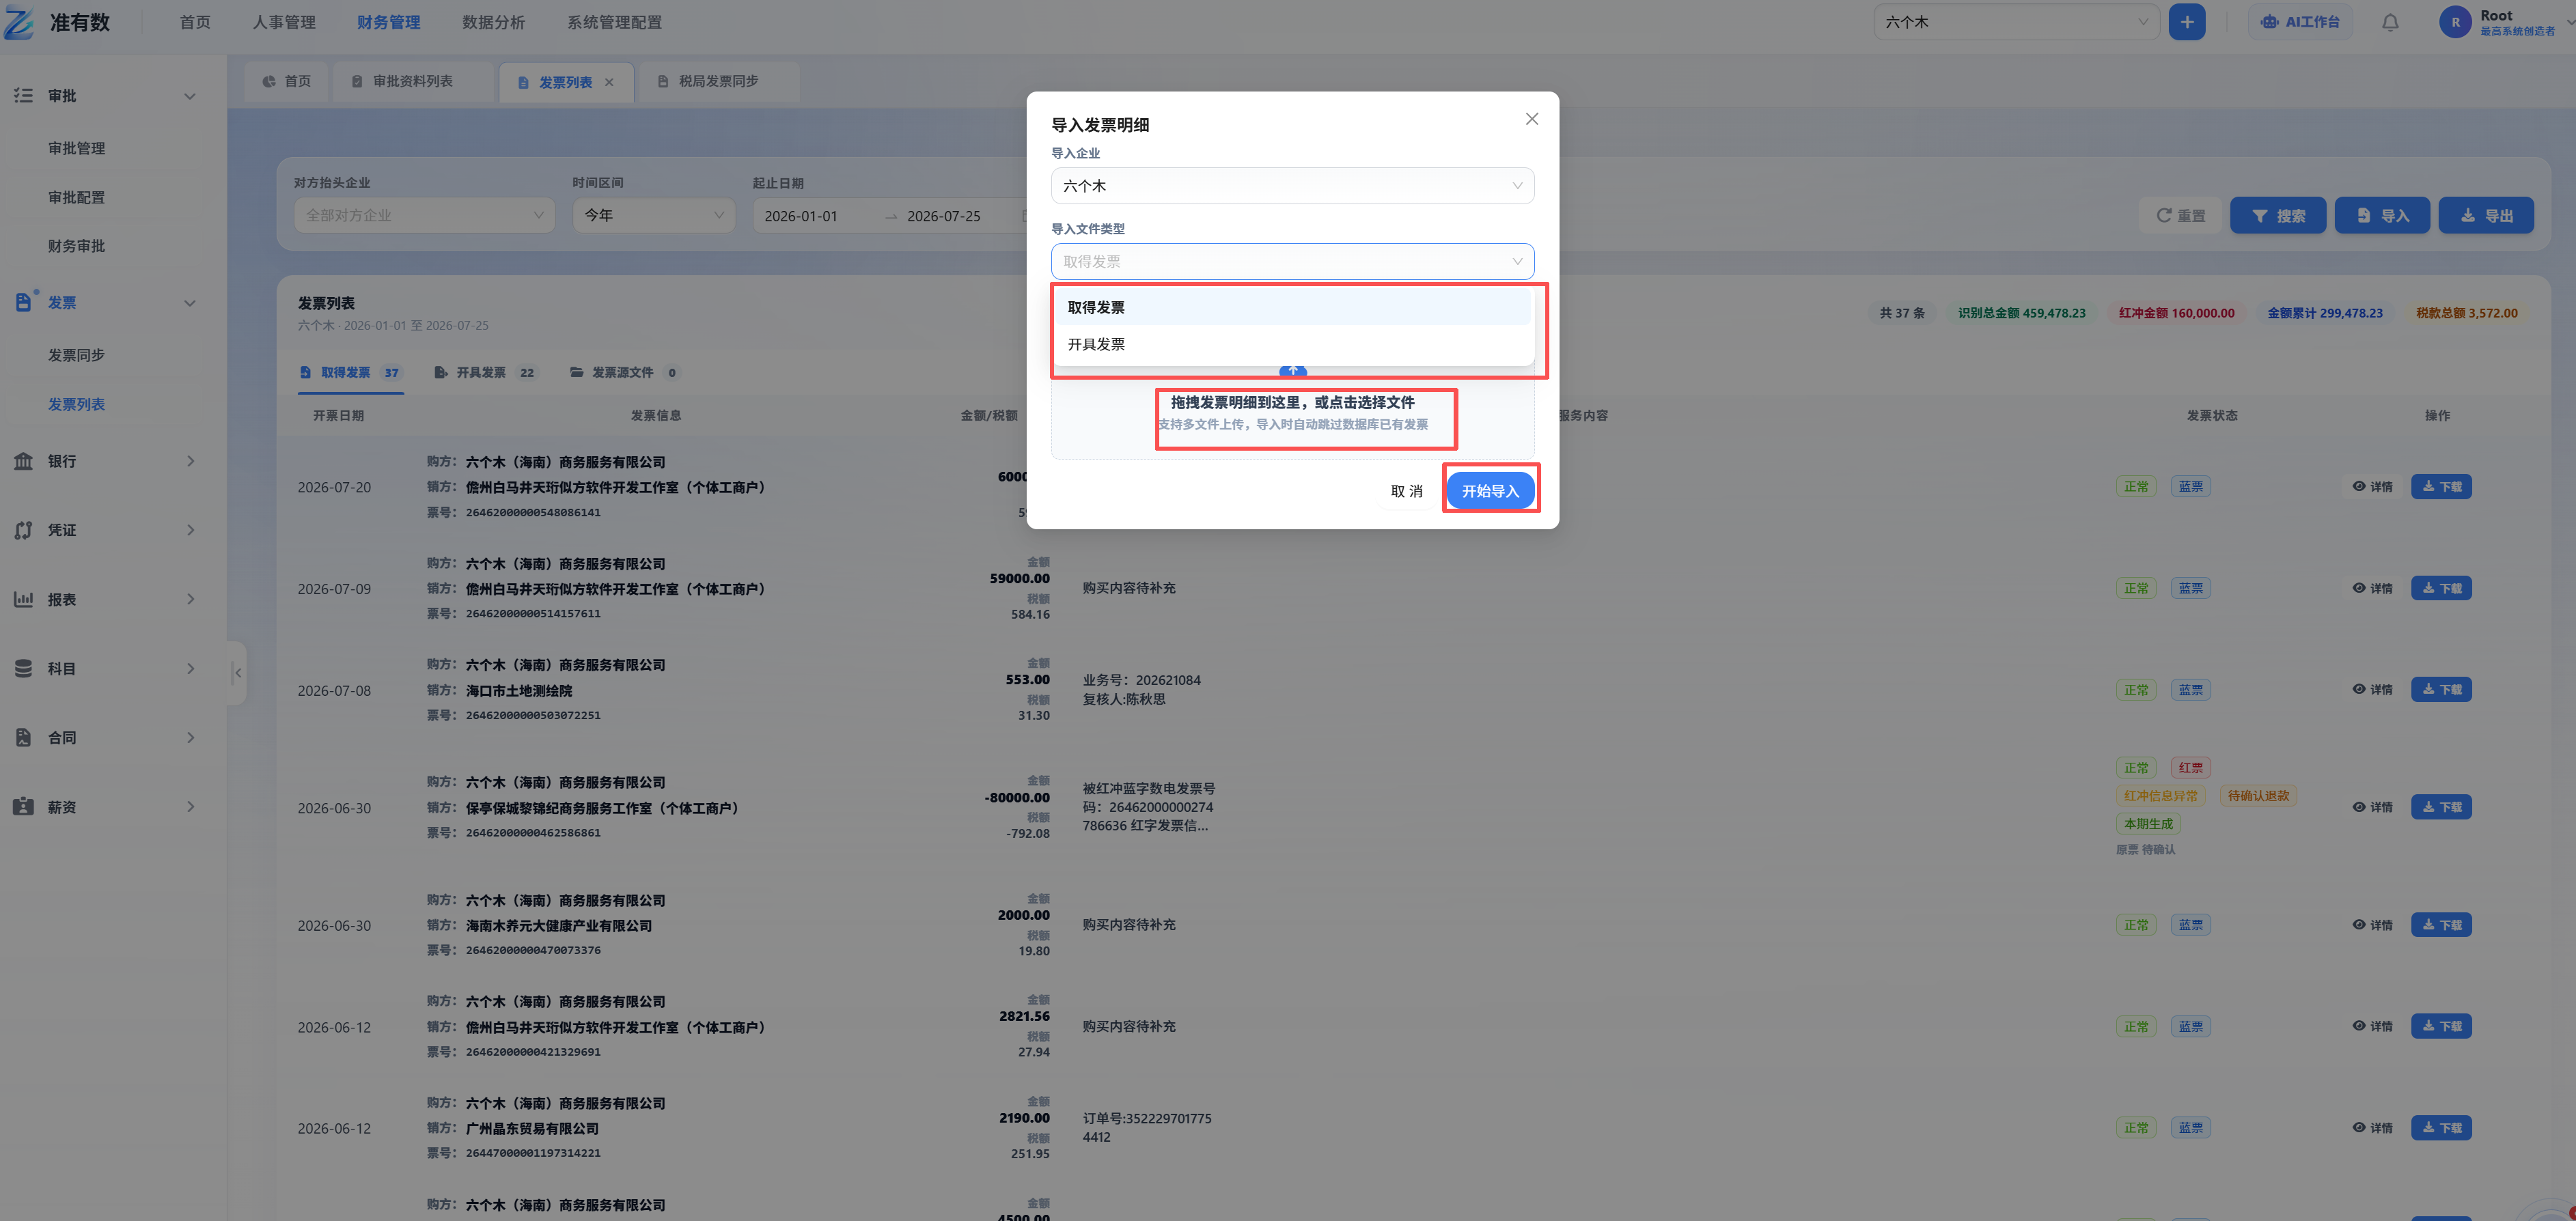Click the 开始导入 button
This screenshot has width=2576, height=1221.
[1490, 491]
